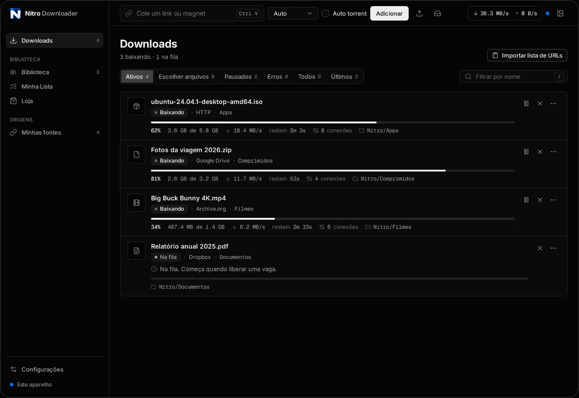Open more options for ubuntu ISO

pyautogui.click(x=553, y=104)
